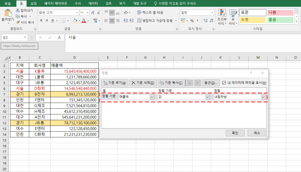301x172 pixels.
Task: Align text right
Action: (118, 20)
